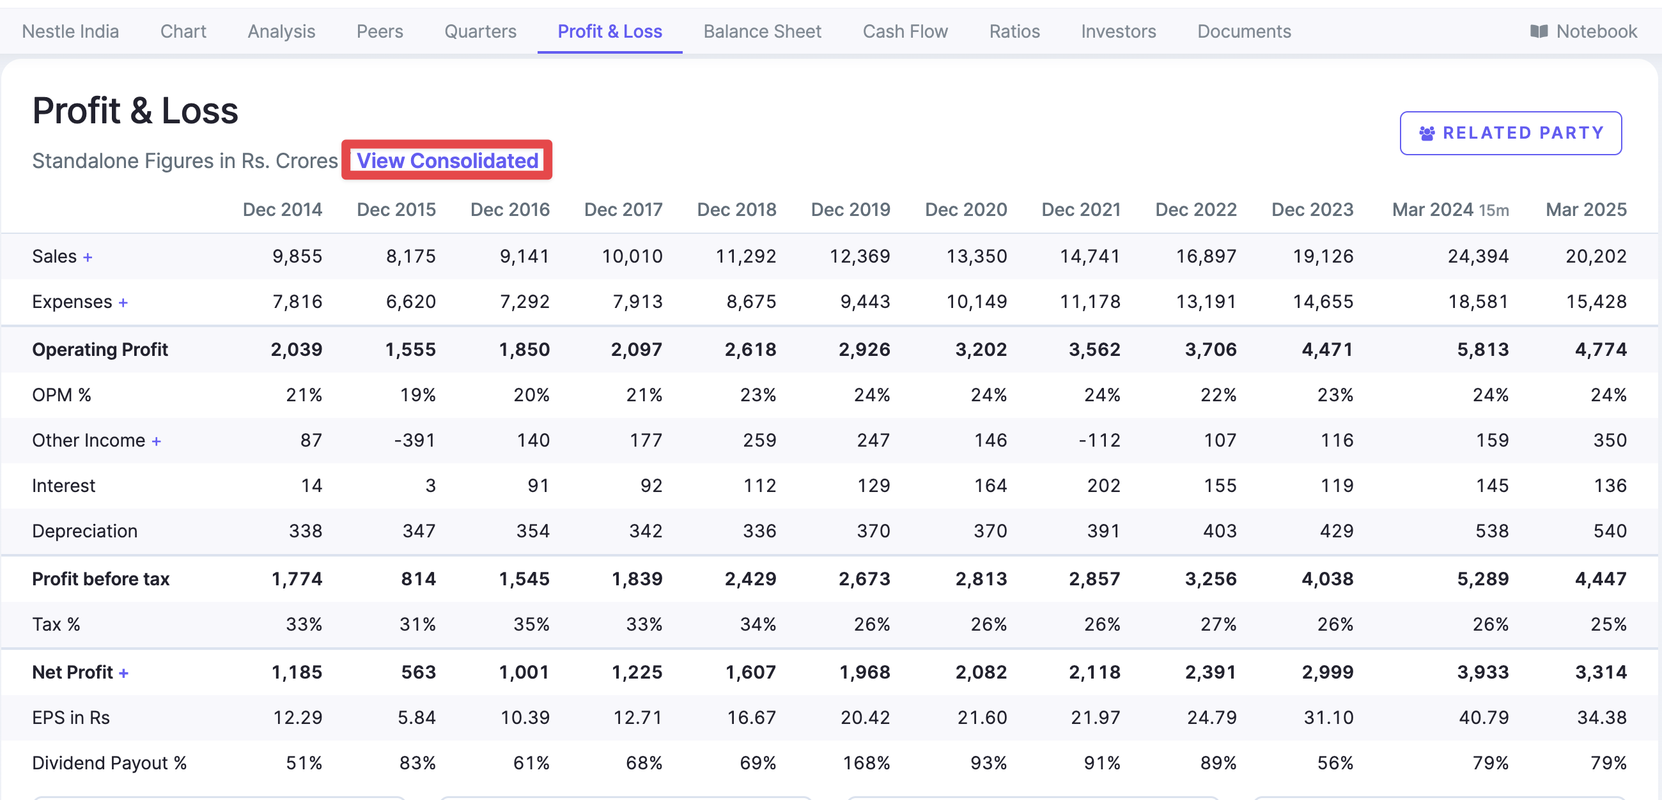Click the View Consolidated link
Image resolution: width=1662 pixels, height=800 pixels.
coord(447,160)
